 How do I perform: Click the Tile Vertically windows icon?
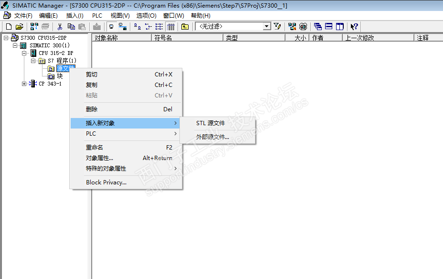339,27
